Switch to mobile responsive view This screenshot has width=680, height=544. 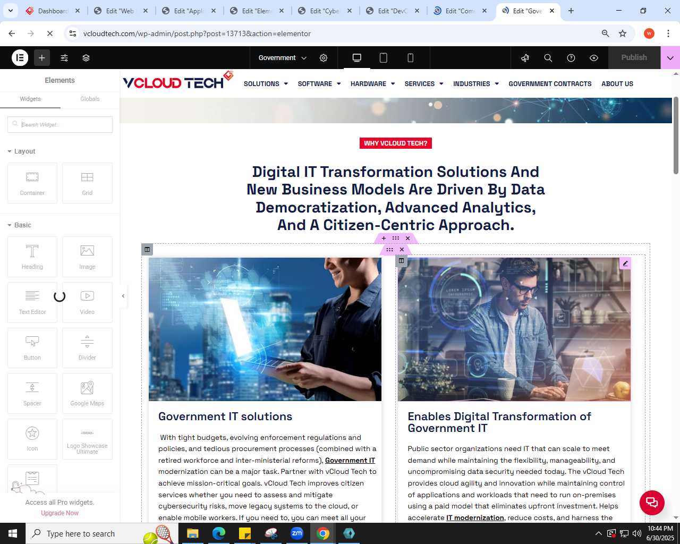tap(410, 58)
